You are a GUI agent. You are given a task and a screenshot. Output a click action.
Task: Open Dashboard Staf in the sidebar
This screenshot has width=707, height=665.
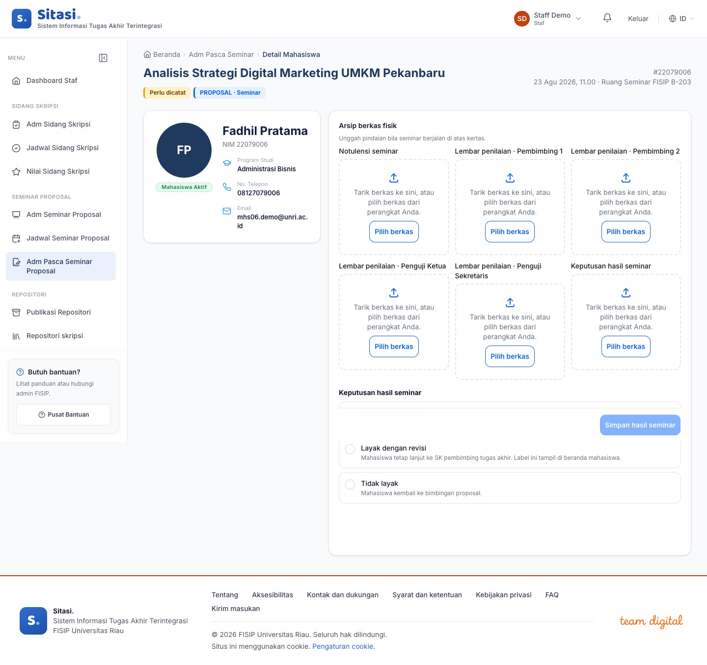(61, 80)
